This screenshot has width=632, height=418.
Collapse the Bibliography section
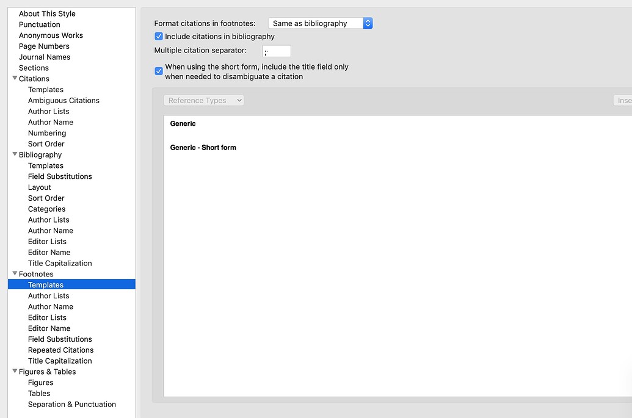(14, 154)
